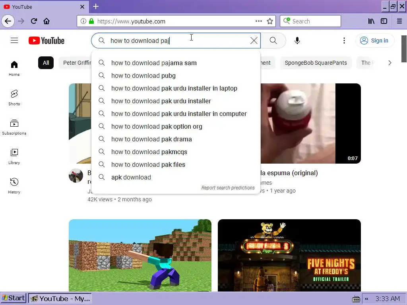Viewport: 407px width, 305px height.
Task: Go to the browser home page
Action: (x=47, y=21)
